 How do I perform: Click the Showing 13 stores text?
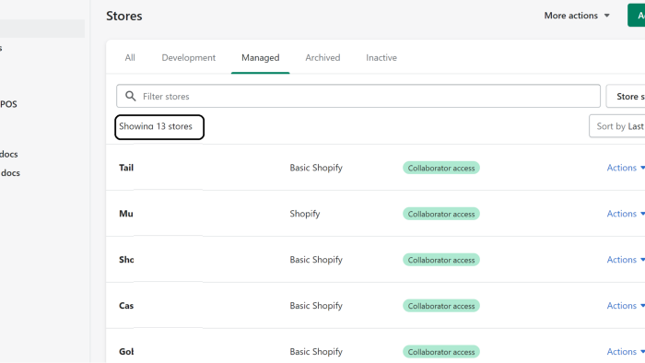156,126
